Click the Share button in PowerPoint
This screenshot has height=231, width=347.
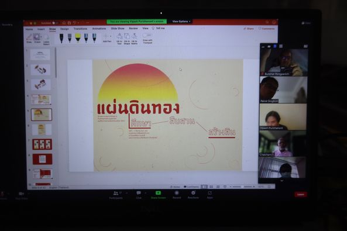(x=249, y=29)
